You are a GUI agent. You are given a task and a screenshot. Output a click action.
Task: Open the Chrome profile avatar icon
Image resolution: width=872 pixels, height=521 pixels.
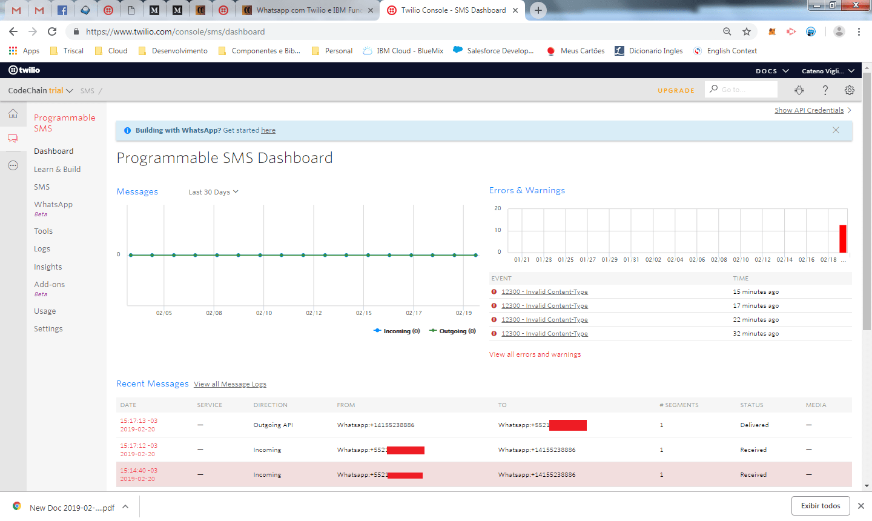click(x=839, y=32)
